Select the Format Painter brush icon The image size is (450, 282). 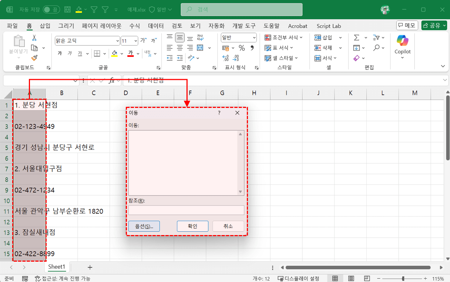coord(34,58)
